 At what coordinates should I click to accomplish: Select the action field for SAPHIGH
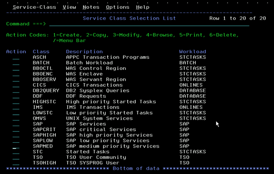(x=16, y=135)
